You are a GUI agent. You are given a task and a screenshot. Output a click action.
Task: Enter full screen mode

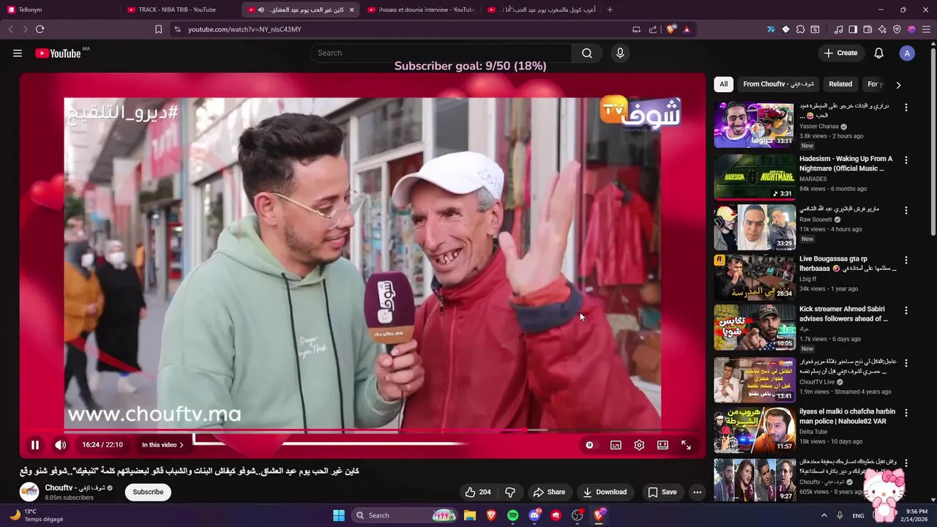click(686, 445)
